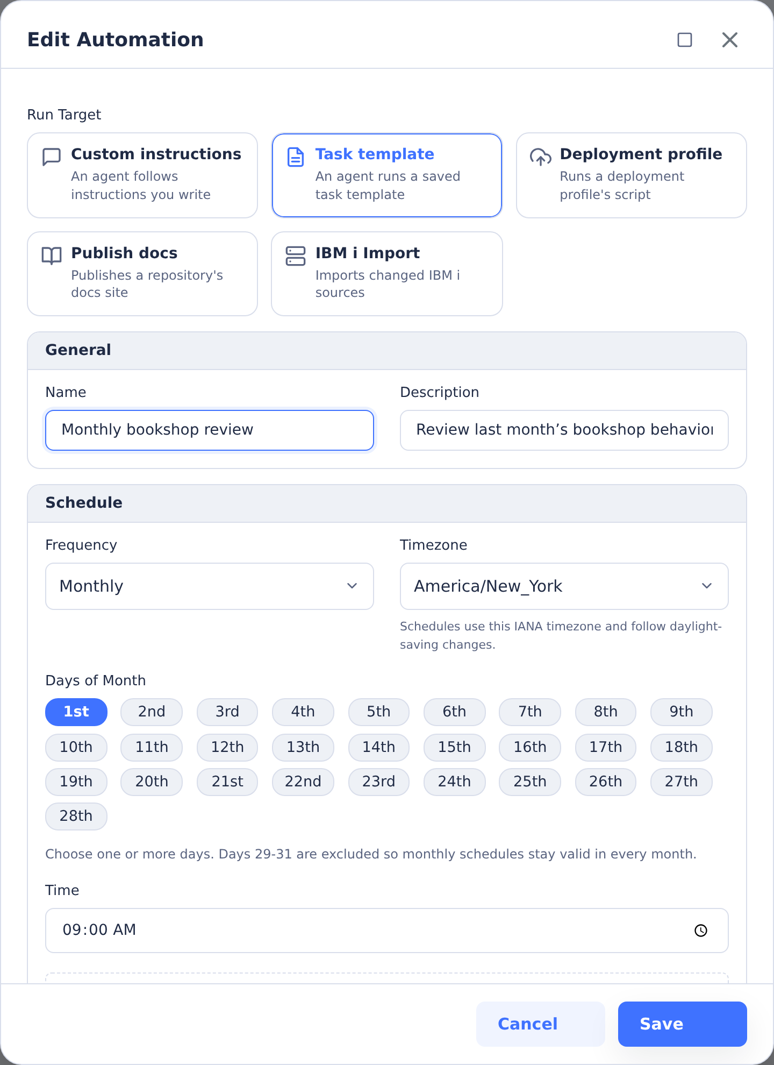Click the Custom instructions chat bubble icon
The width and height of the screenshot is (774, 1065).
coord(52,157)
